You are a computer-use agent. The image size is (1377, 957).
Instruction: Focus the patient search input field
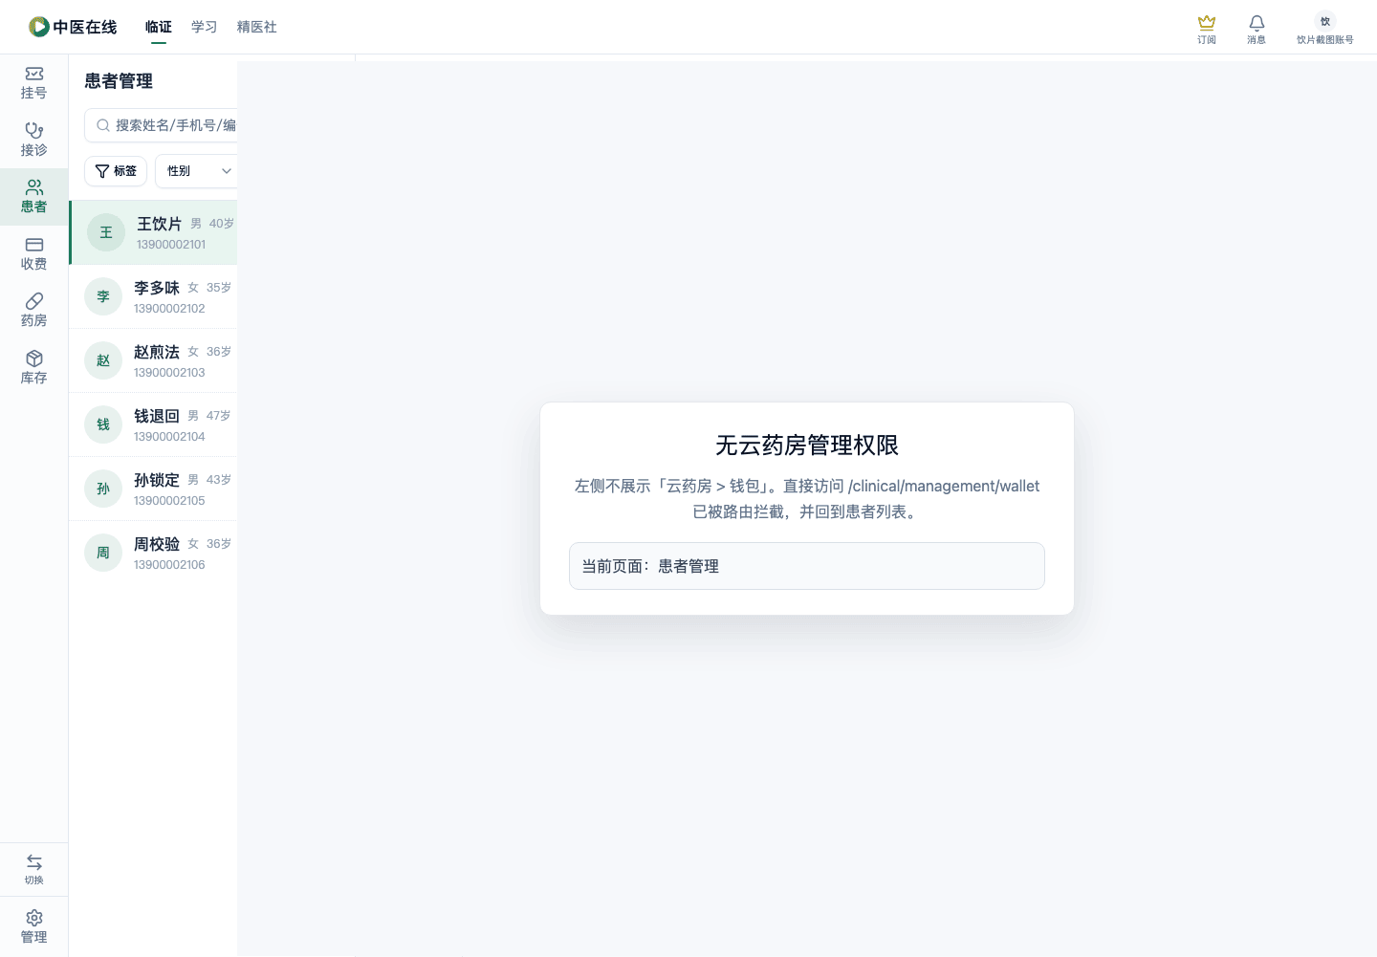161,125
